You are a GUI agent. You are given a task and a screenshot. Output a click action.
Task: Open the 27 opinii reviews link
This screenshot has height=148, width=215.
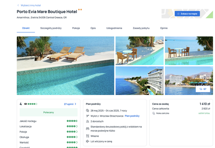69,104
